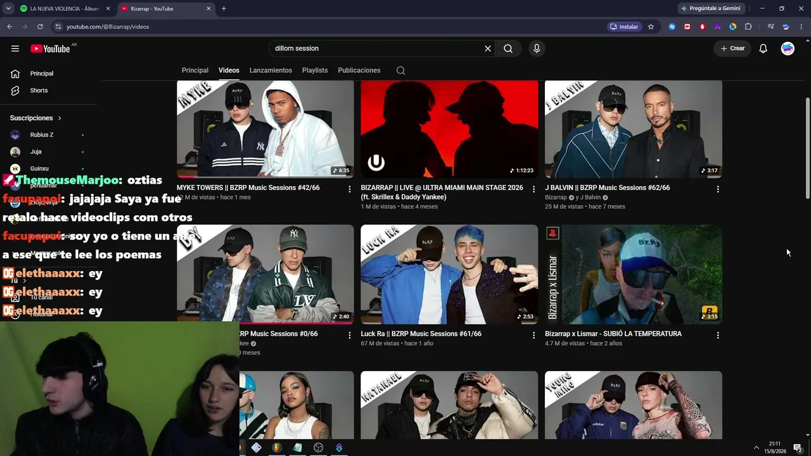Open the Chrome extensions puzzle menu
Image resolution: width=811 pixels, height=456 pixels.
coord(748,27)
